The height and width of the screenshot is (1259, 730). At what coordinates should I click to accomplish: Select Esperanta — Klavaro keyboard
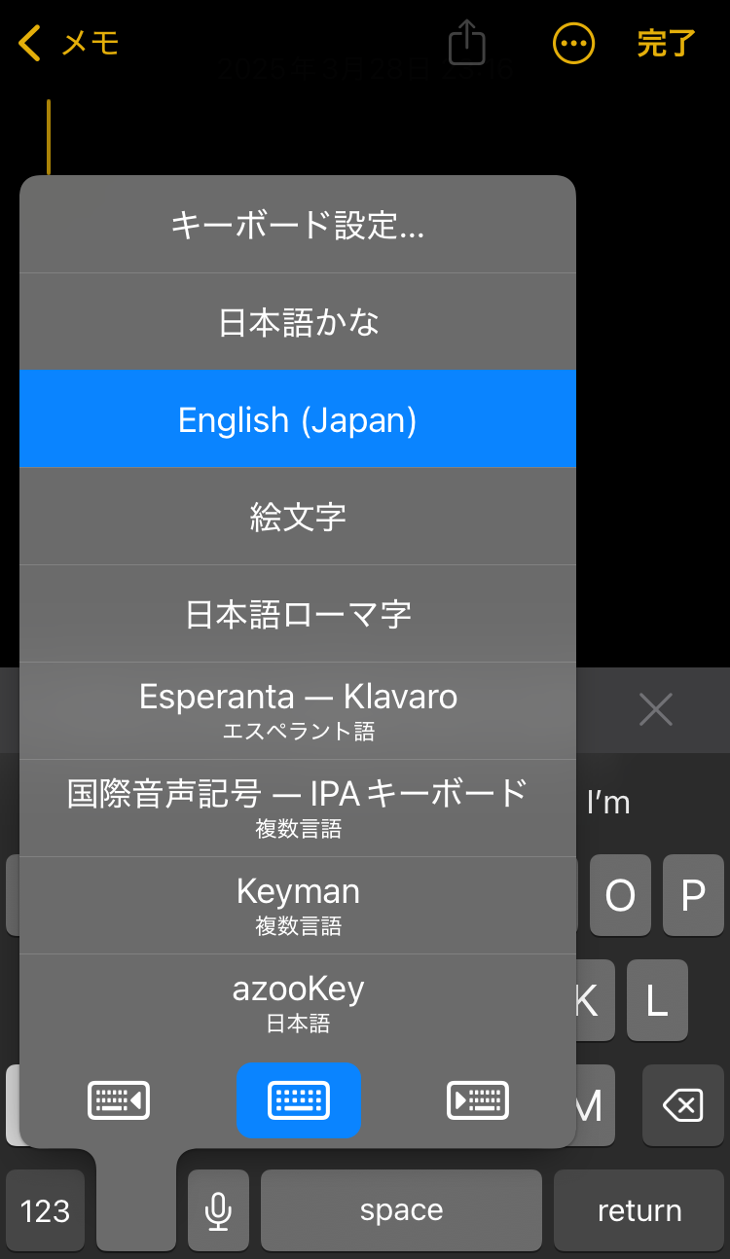coord(298,710)
